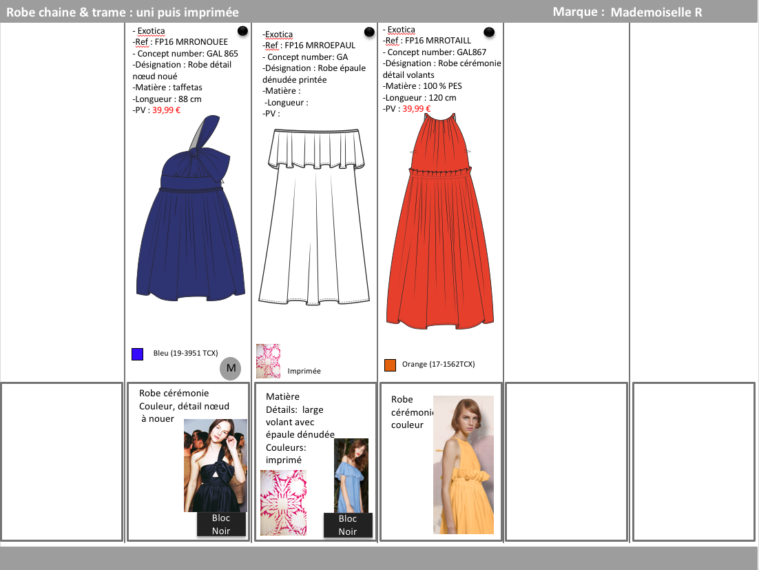Select 'Longueur : 88 cm' line

[167, 99]
